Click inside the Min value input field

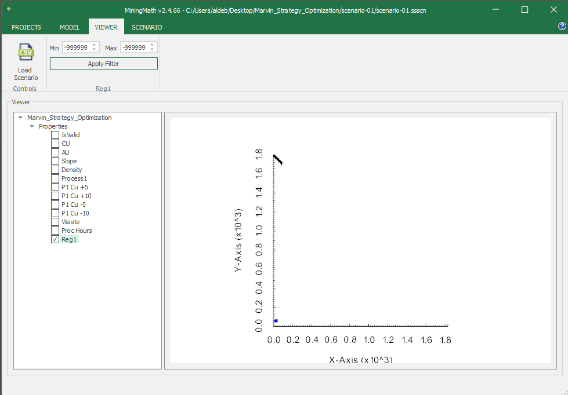(77, 47)
